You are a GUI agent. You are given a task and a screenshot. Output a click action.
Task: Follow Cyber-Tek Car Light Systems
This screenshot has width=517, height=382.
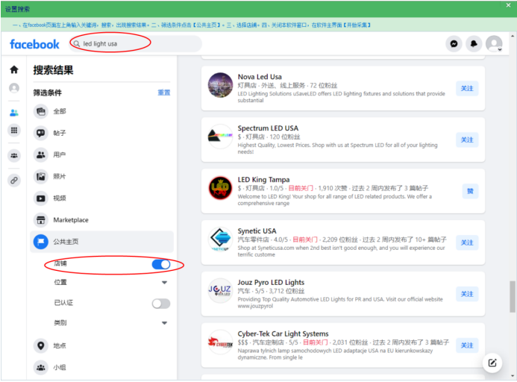click(x=467, y=345)
